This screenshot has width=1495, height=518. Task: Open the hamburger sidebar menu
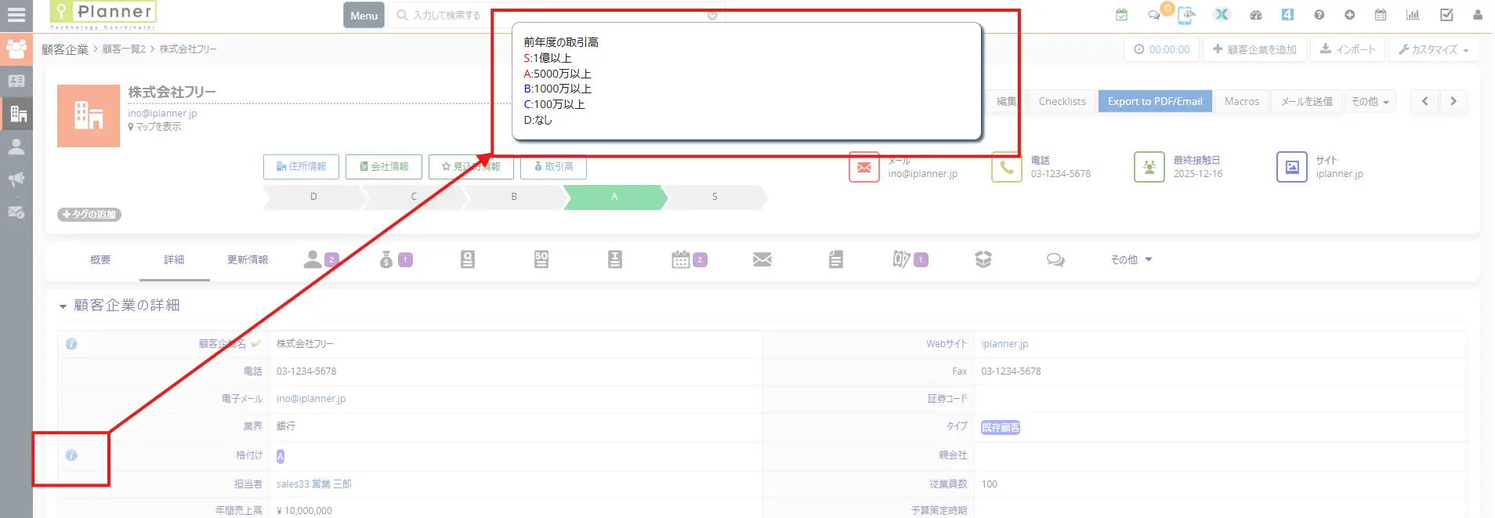pos(16,15)
